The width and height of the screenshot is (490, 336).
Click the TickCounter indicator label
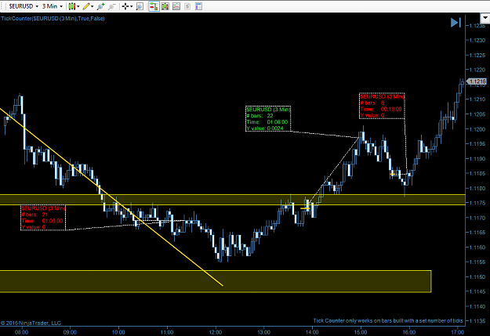click(x=53, y=19)
